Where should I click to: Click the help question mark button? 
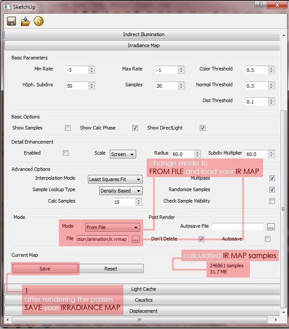pos(261,4)
